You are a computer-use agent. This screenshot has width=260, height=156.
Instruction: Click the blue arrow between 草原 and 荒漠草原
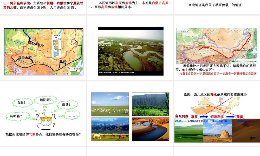click(x=204, y=117)
